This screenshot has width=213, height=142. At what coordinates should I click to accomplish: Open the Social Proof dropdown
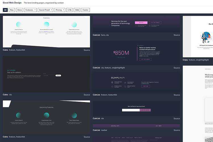click(45, 10)
